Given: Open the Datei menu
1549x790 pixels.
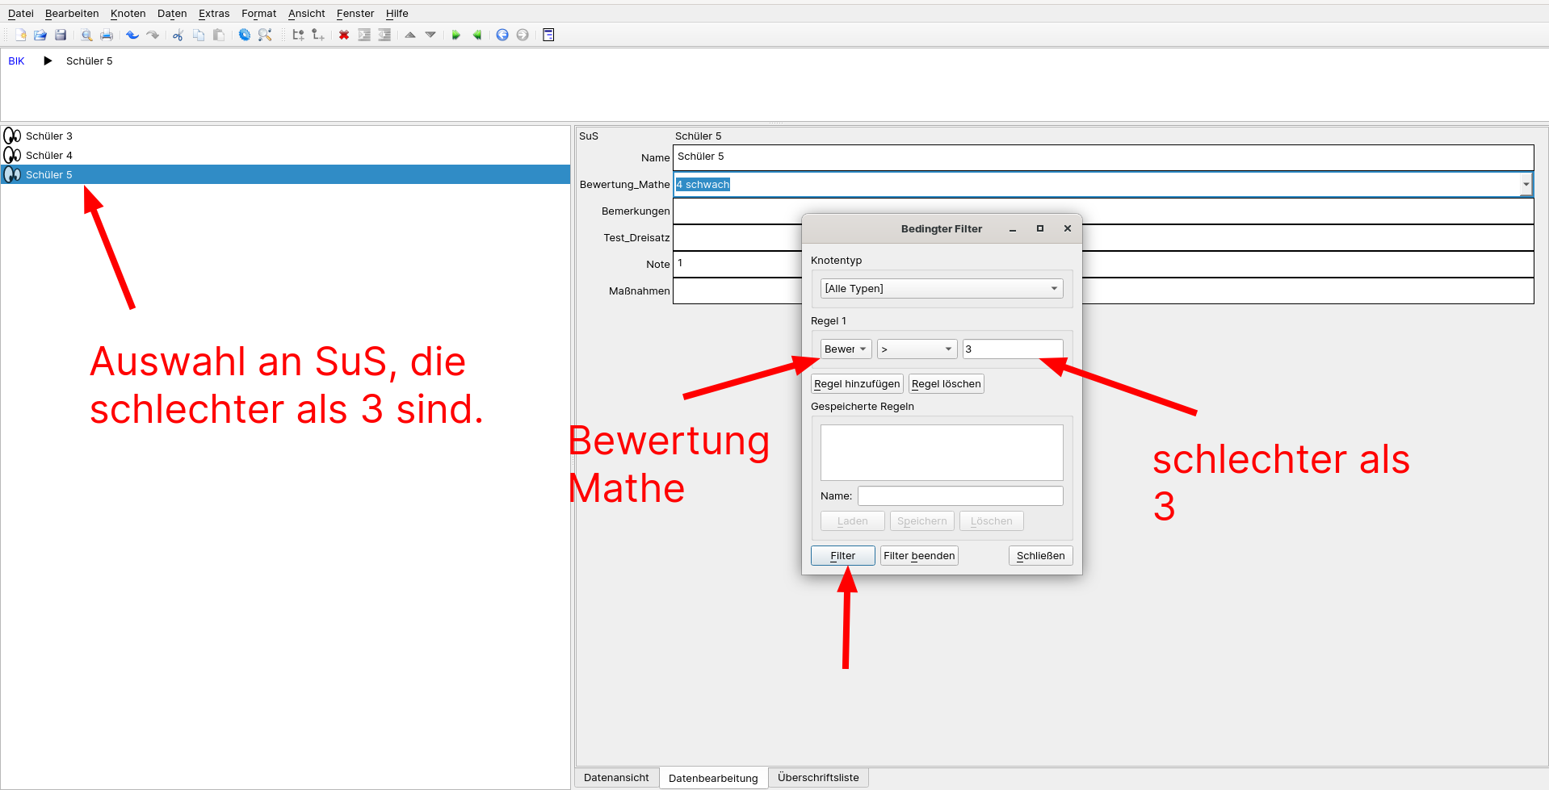Looking at the screenshot, I should point(21,14).
